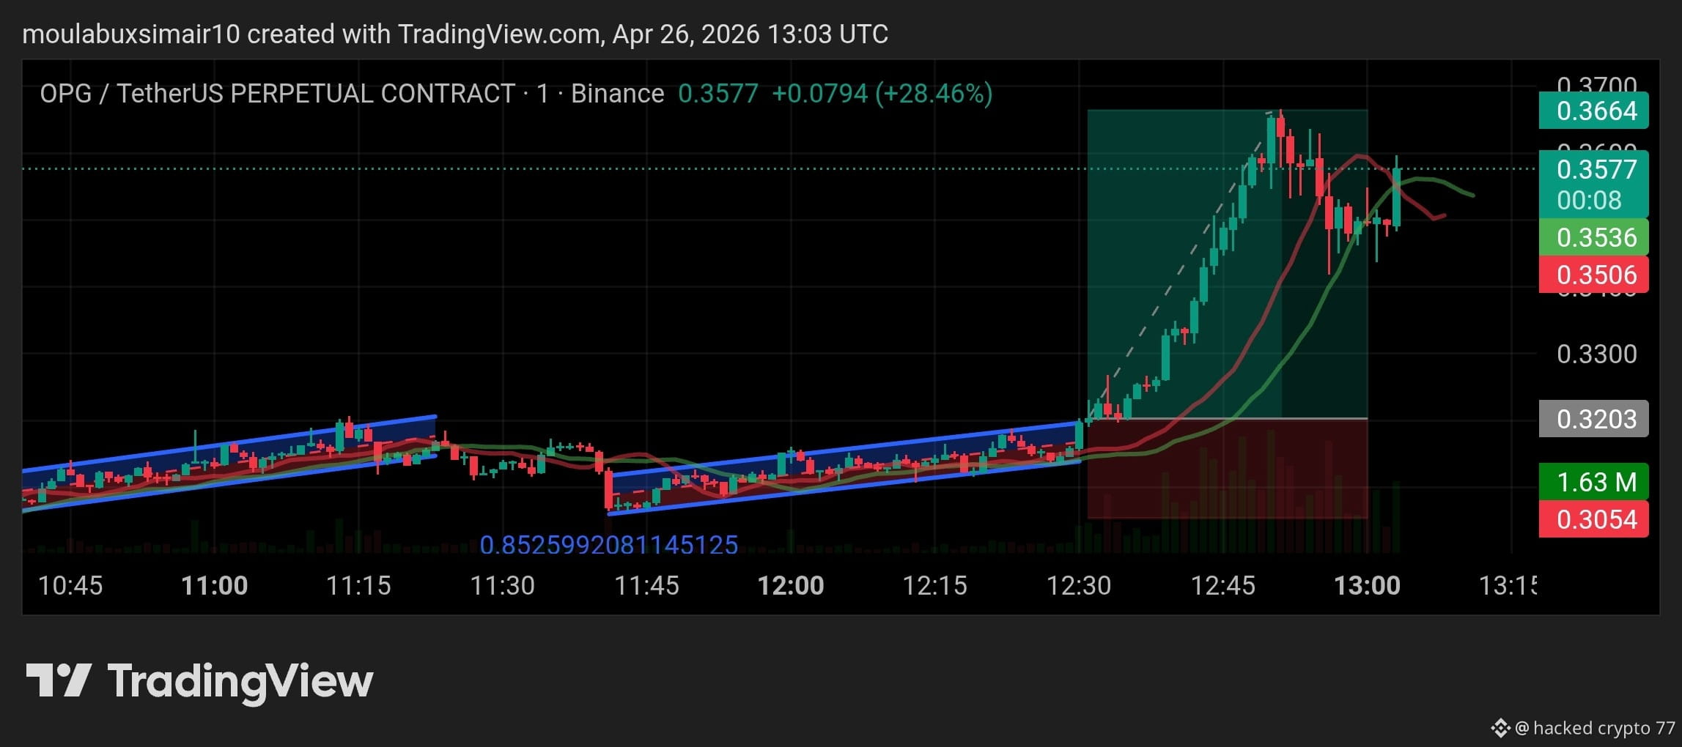
Task: Click the legend's last price 0.3577
Action: [x=718, y=94]
